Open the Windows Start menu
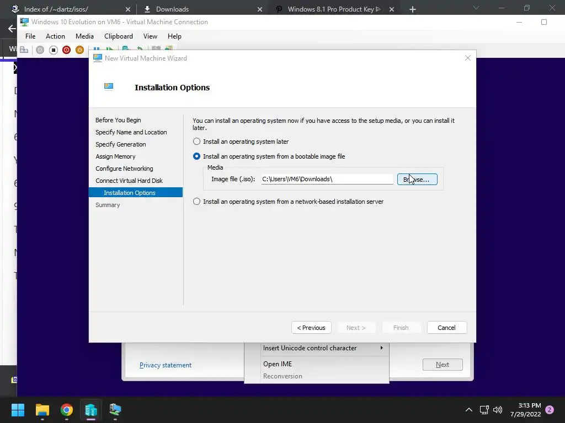 (x=18, y=410)
